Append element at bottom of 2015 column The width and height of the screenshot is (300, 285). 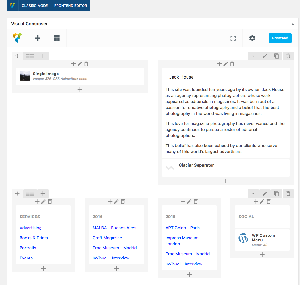pos(189,275)
